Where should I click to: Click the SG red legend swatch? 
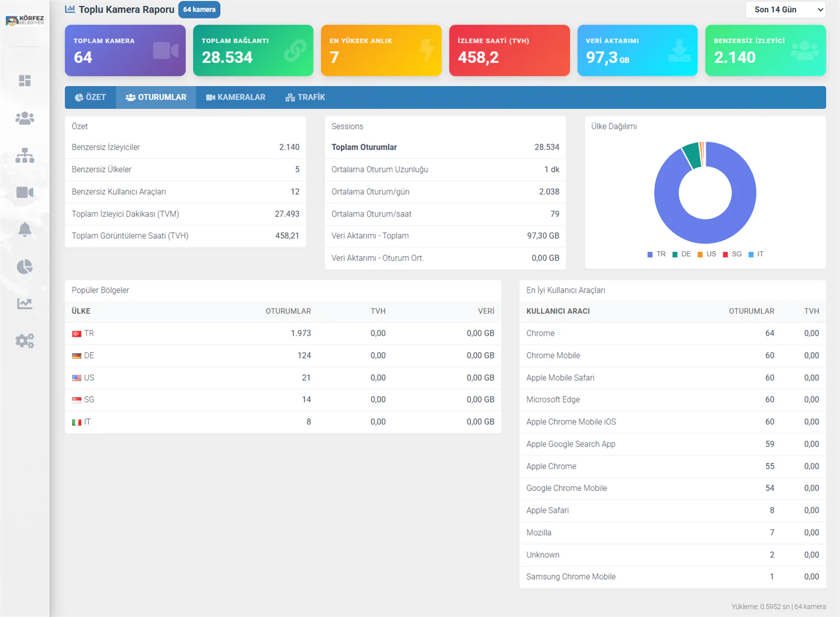(726, 254)
